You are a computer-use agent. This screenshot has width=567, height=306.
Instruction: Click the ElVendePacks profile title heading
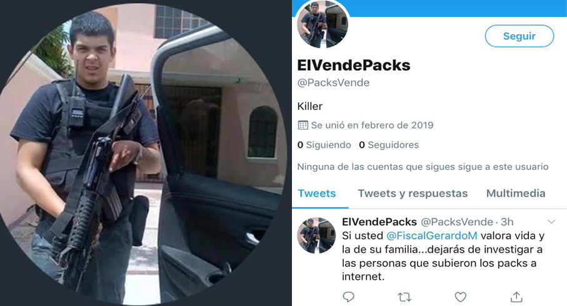354,65
